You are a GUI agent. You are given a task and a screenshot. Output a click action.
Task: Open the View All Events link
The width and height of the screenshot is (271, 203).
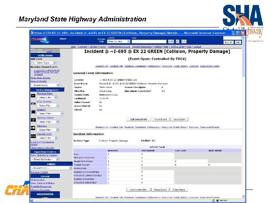39,81
